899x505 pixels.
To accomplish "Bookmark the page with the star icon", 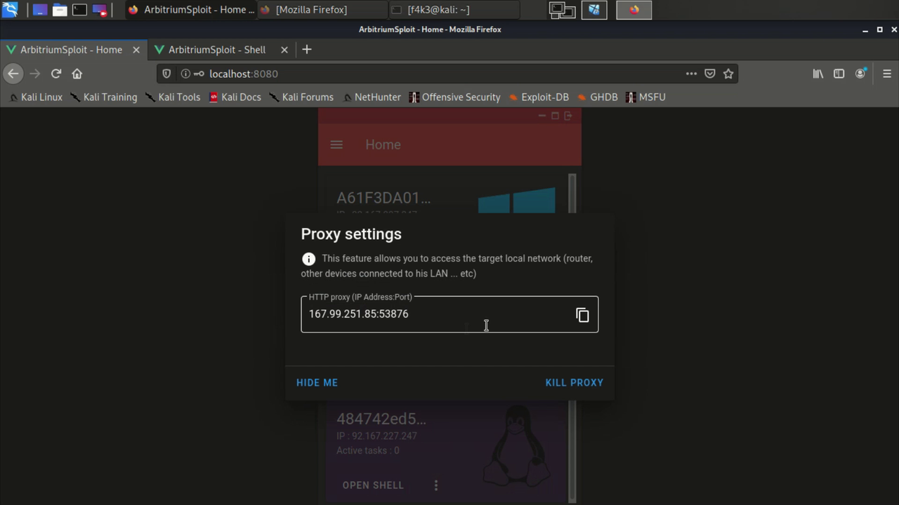I will click(x=728, y=74).
